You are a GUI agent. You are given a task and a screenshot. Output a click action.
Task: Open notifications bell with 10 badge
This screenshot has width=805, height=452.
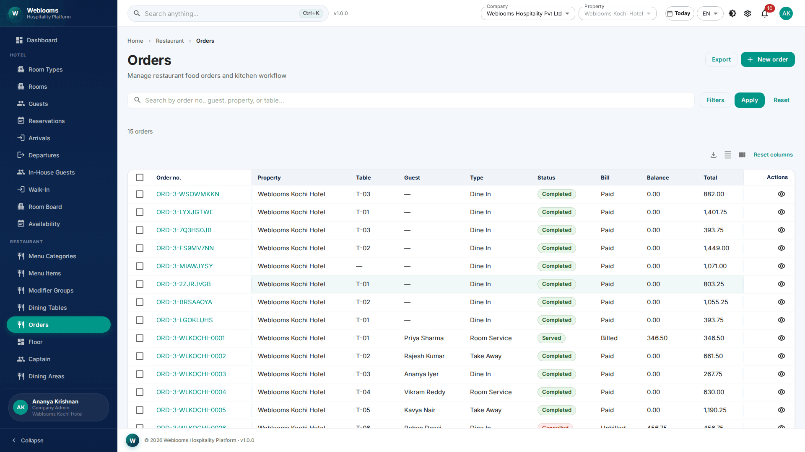click(x=765, y=13)
